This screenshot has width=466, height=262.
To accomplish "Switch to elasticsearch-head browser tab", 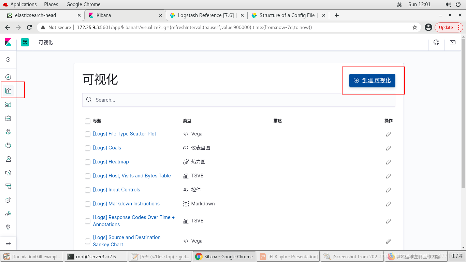I will [43, 15].
